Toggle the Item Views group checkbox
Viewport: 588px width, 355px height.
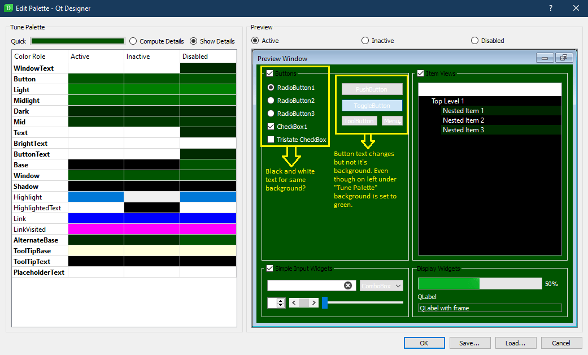[420, 73]
